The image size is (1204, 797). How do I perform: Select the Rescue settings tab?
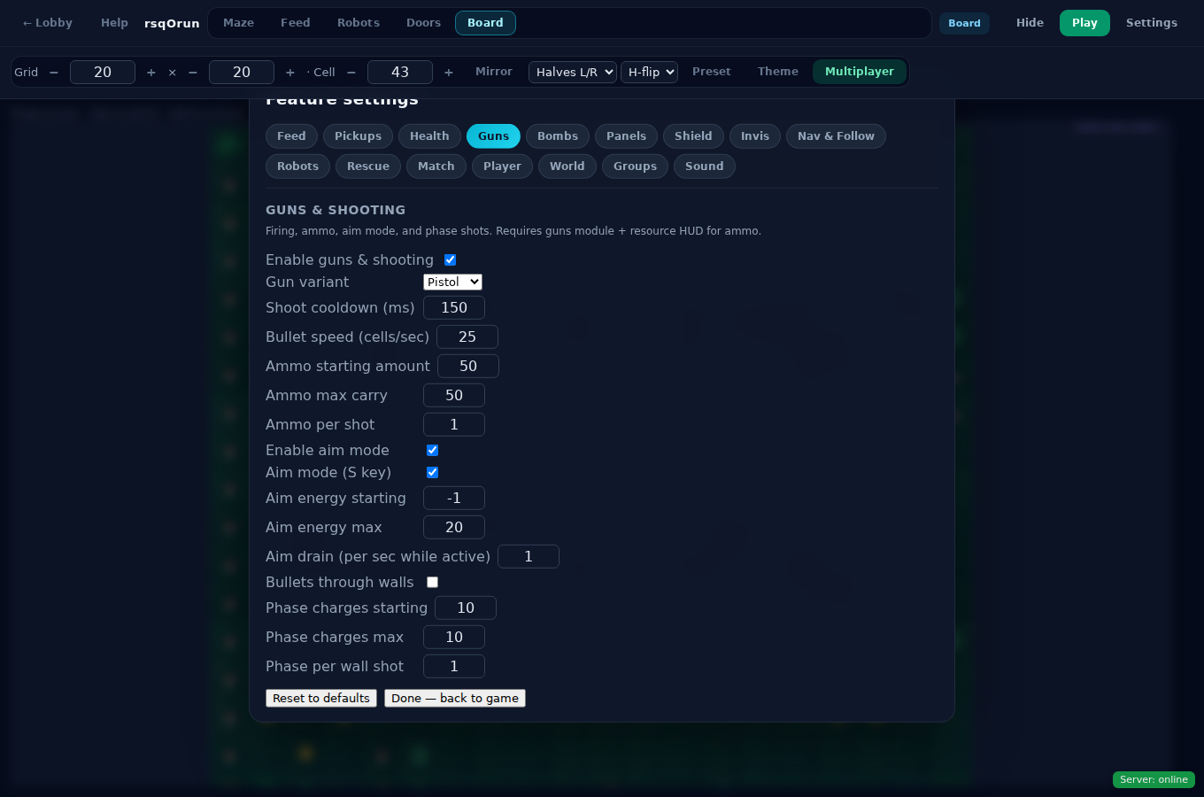coord(368,166)
